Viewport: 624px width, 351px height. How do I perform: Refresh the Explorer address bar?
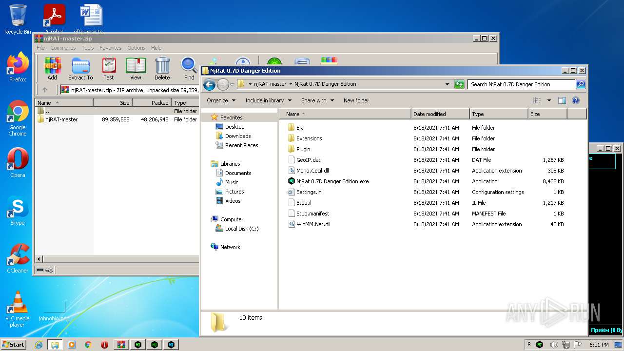click(459, 84)
